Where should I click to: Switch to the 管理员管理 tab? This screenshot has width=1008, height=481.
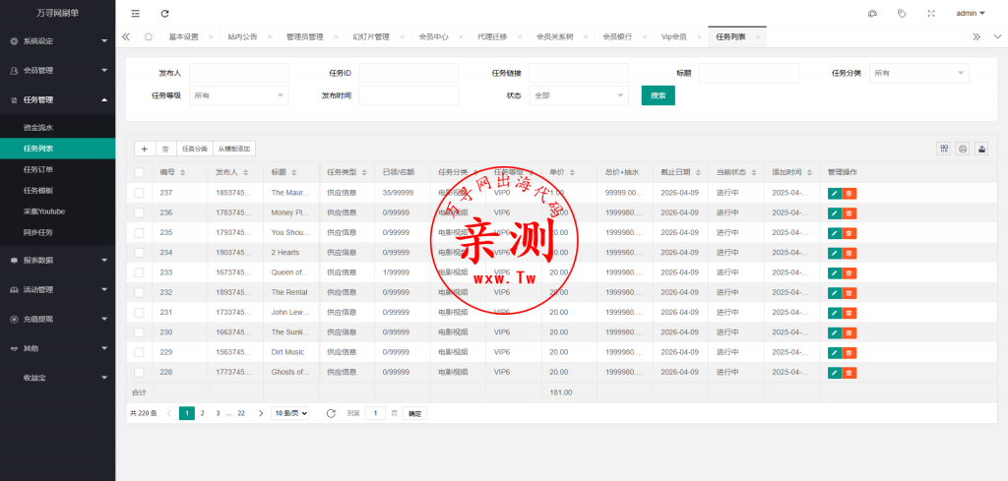[305, 37]
